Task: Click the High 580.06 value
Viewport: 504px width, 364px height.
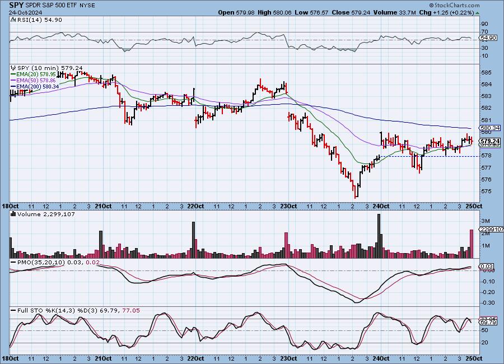Action: (x=274, y=12)
